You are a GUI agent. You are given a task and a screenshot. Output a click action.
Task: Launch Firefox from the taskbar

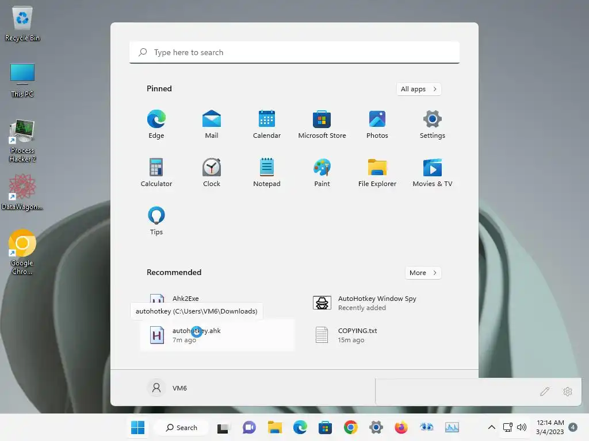tap(401, 427)
